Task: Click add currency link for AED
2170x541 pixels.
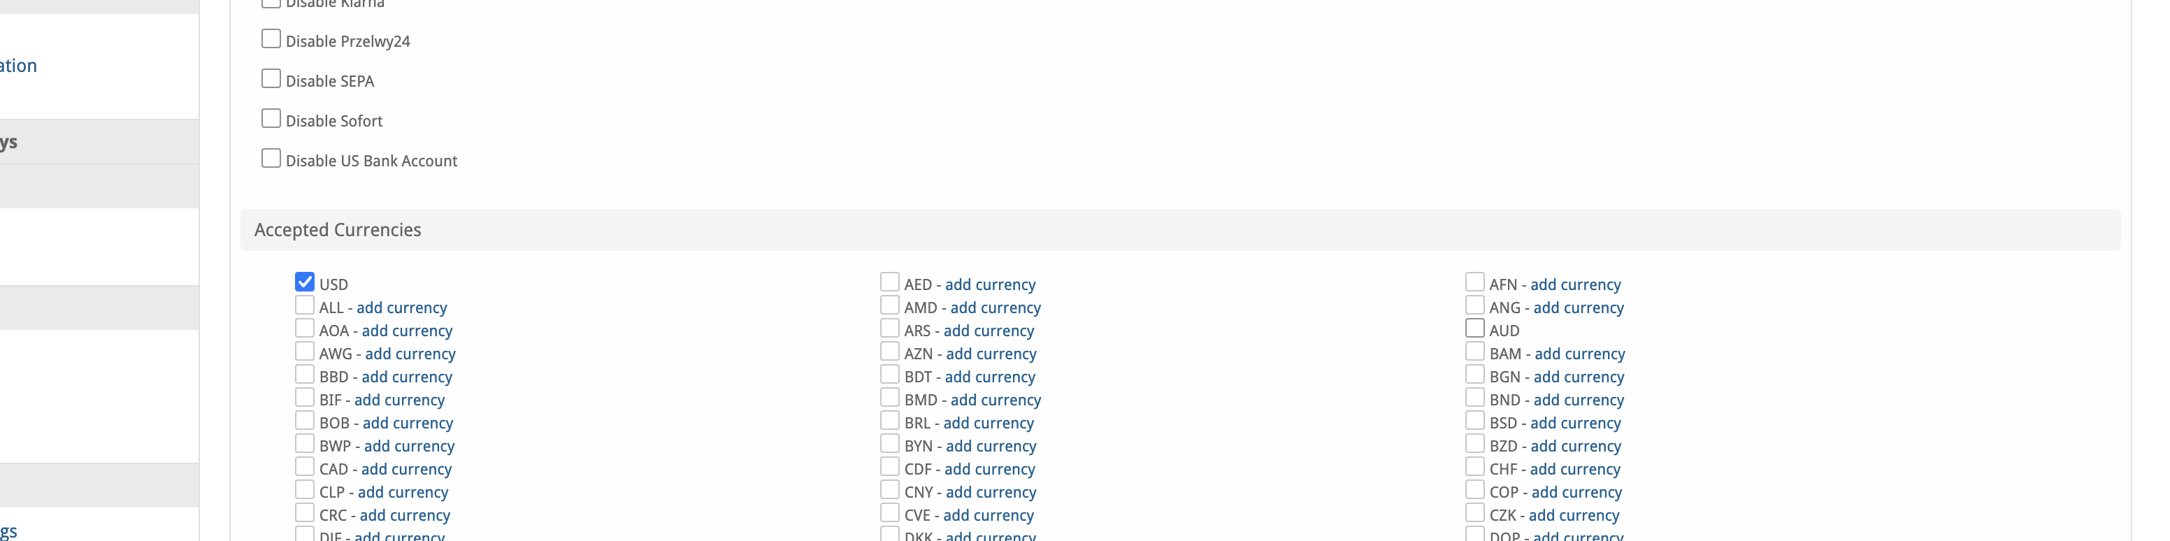Action: (990, 284)
